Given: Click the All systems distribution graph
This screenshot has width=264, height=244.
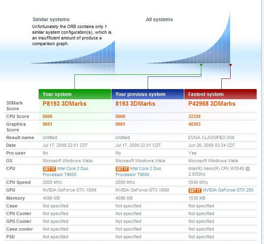Looking at the screenshot, I should pos(188,37).
